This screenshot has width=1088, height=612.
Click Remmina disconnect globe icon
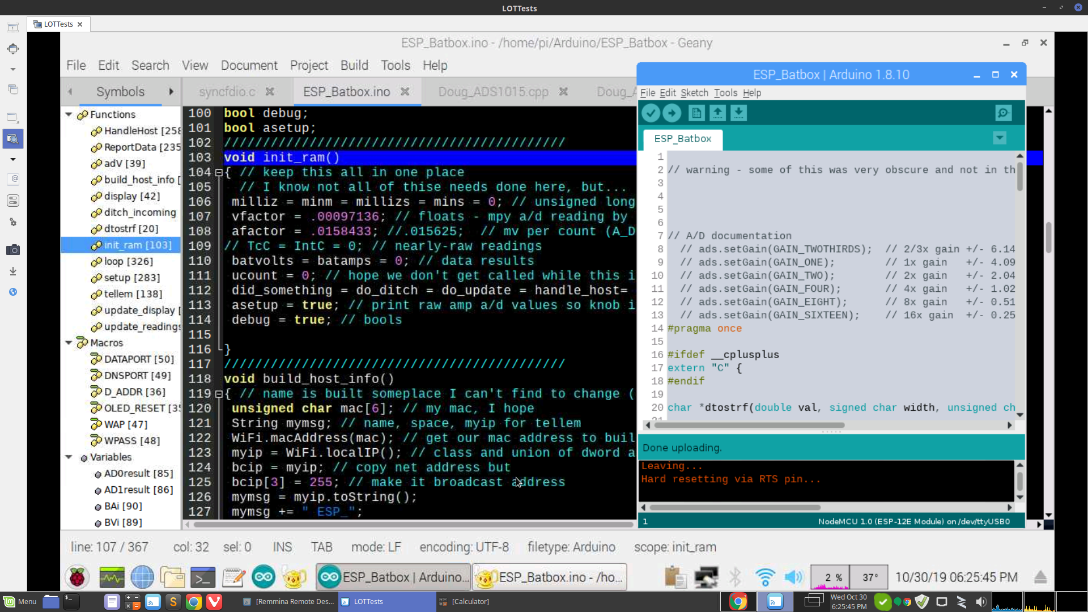[x=13, y=292]
